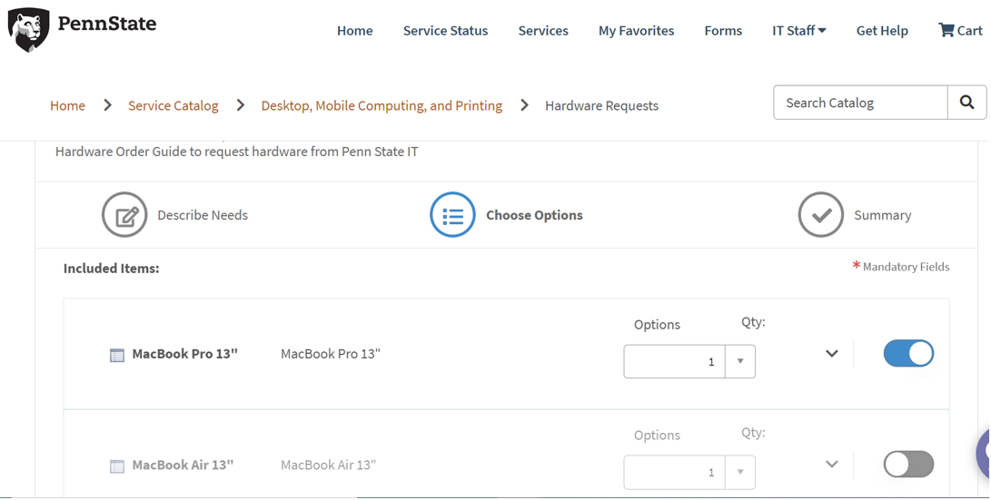Click the MacBook Pro 13" item icon

tap(117, 355)
